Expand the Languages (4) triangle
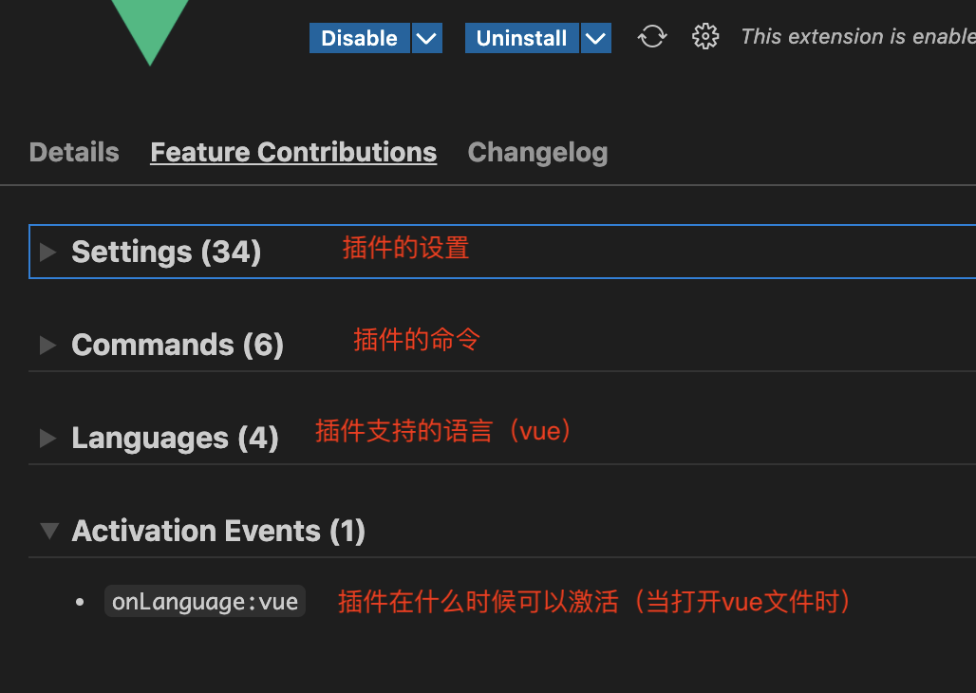Image resolution: width=976 pixels, height=693 pixels. coord(47,438)
